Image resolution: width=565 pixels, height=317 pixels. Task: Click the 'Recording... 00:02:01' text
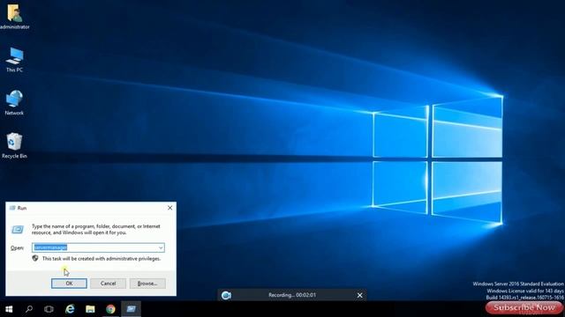click(x=292, y=295)
